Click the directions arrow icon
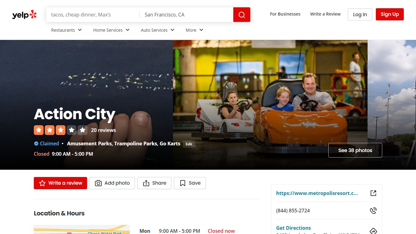This screenshot has height=234, width=416. click(x=373, y=231)
